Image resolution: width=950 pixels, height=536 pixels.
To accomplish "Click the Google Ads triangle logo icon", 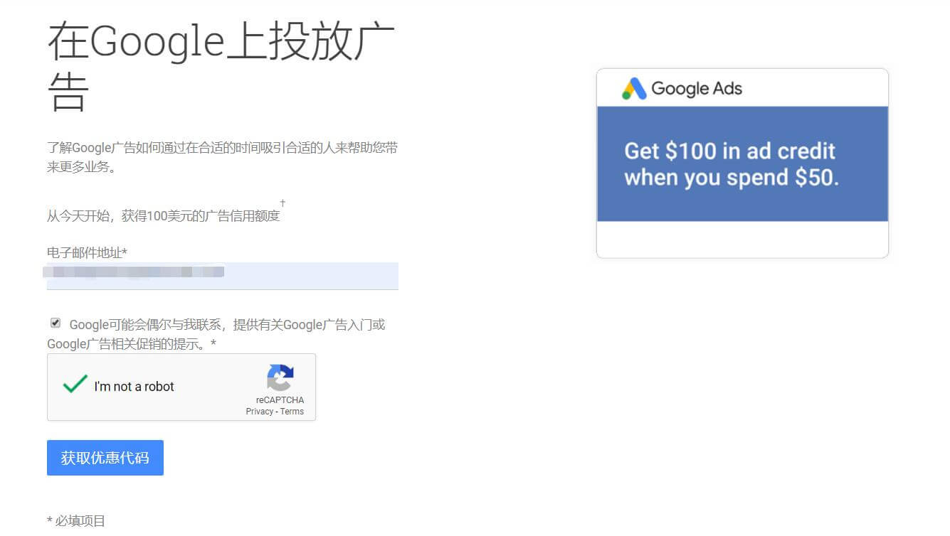I will coord(634,89).
